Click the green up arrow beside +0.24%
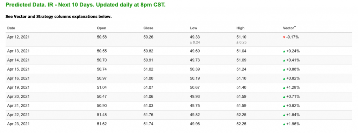358x133 pixels. click(284, 51)
